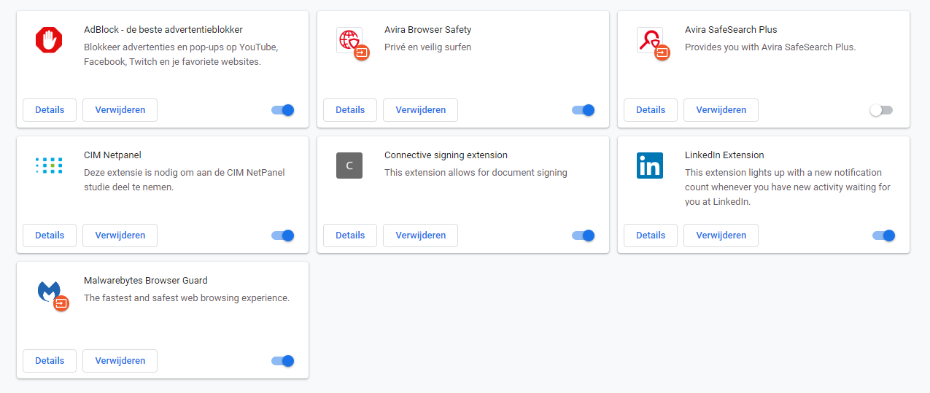
Task: Click the Connective signing extension C icon
Action: 349,166
